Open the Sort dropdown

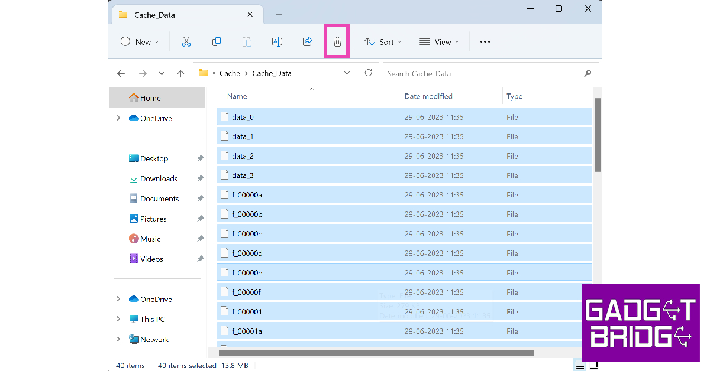coord(383,42)
